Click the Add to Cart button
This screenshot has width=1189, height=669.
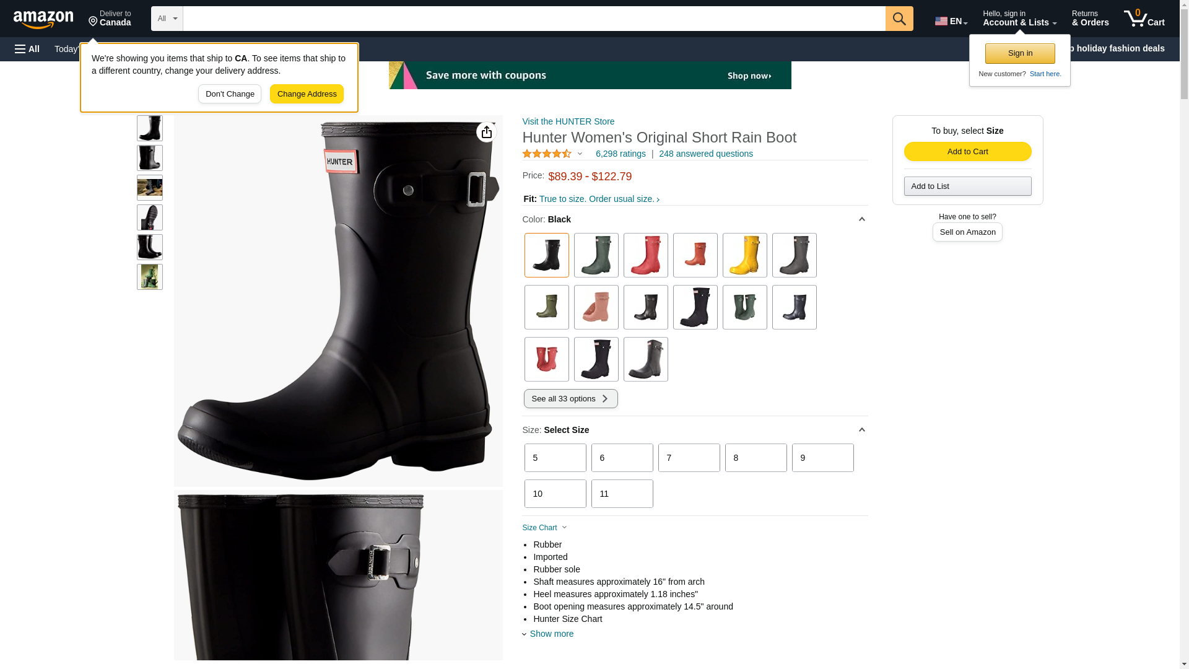(967, 152)
